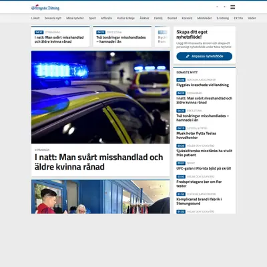Click the Strengnäs Tidning logo
This screenshot has width=267, height=267.
click(45, 8)
